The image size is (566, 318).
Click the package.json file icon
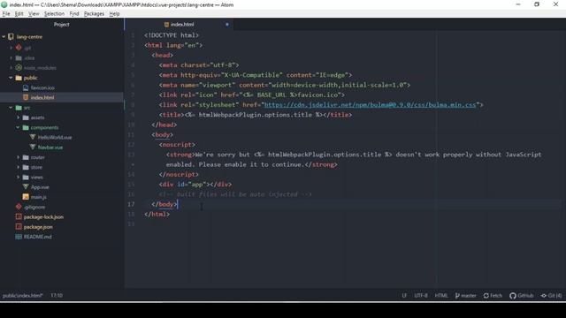[x=19, y=227]
